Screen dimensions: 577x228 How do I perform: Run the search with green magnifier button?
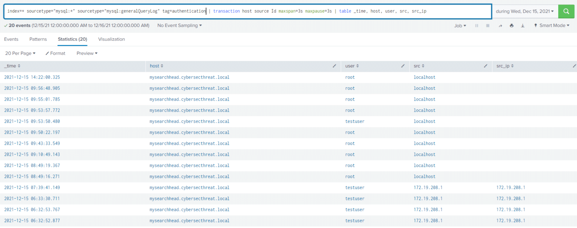pyautogui.click(x=566, y=11)
